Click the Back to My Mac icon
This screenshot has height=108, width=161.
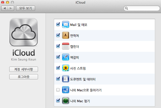tap(65, 90)
